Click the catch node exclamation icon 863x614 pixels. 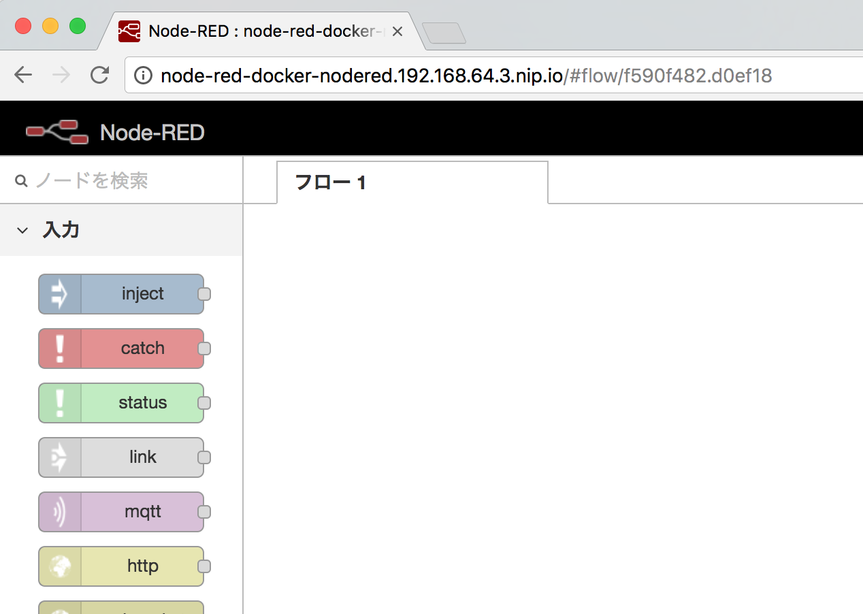pyautogui.click(x=60, y=349)
